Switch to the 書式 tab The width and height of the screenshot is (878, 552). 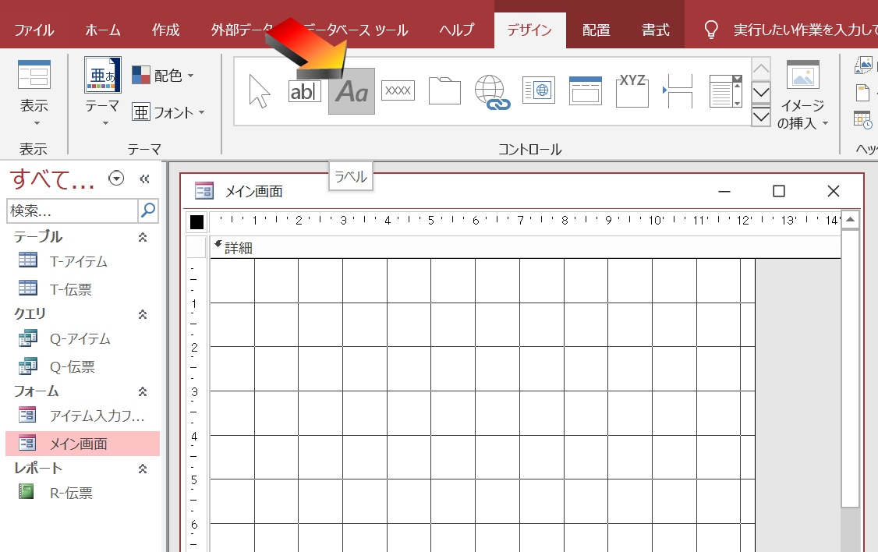pyautogui.click(x=655, y=30)
